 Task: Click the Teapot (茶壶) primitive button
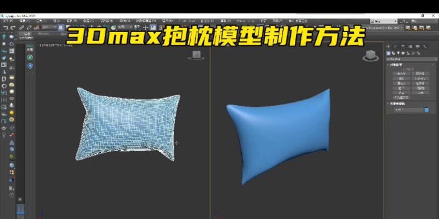point(402,93)
